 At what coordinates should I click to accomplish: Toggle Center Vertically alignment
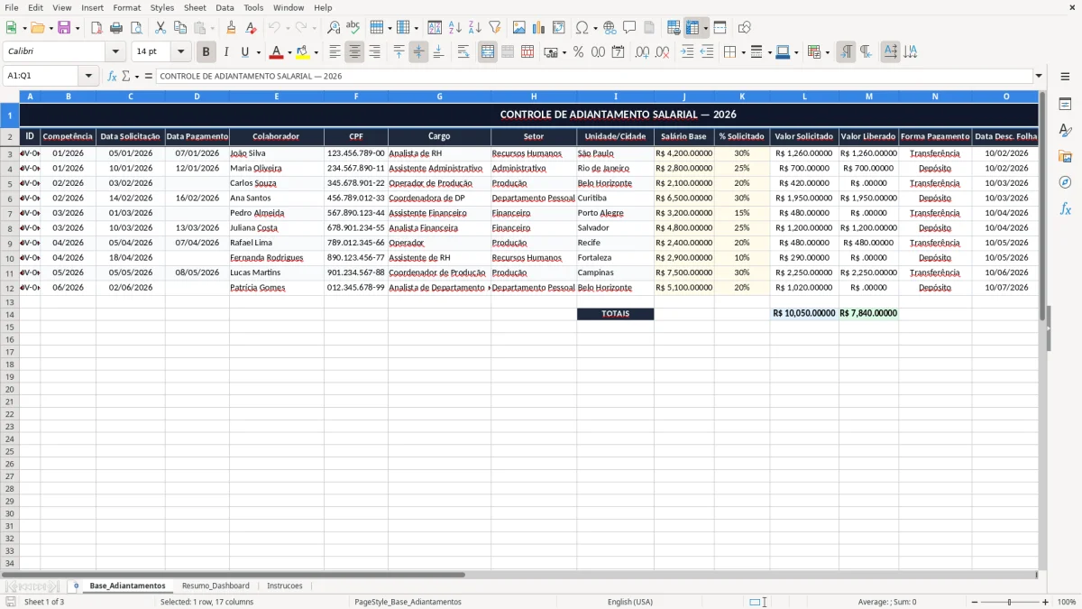418,52
